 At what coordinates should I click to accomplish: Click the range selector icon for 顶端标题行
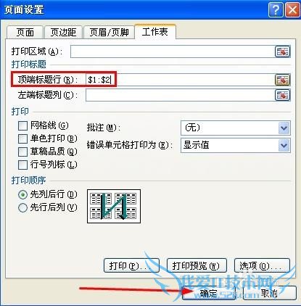(x=282, y=80)
